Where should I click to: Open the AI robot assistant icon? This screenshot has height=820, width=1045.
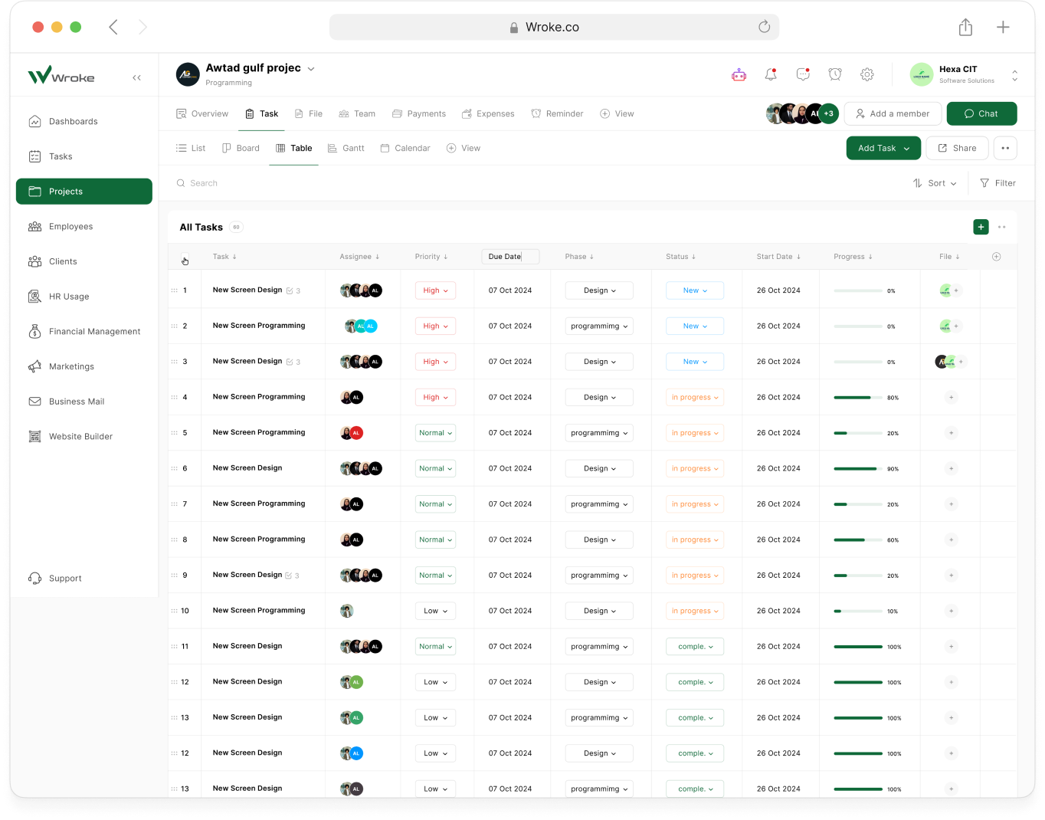pyautogui.click(x=739, y=74)
